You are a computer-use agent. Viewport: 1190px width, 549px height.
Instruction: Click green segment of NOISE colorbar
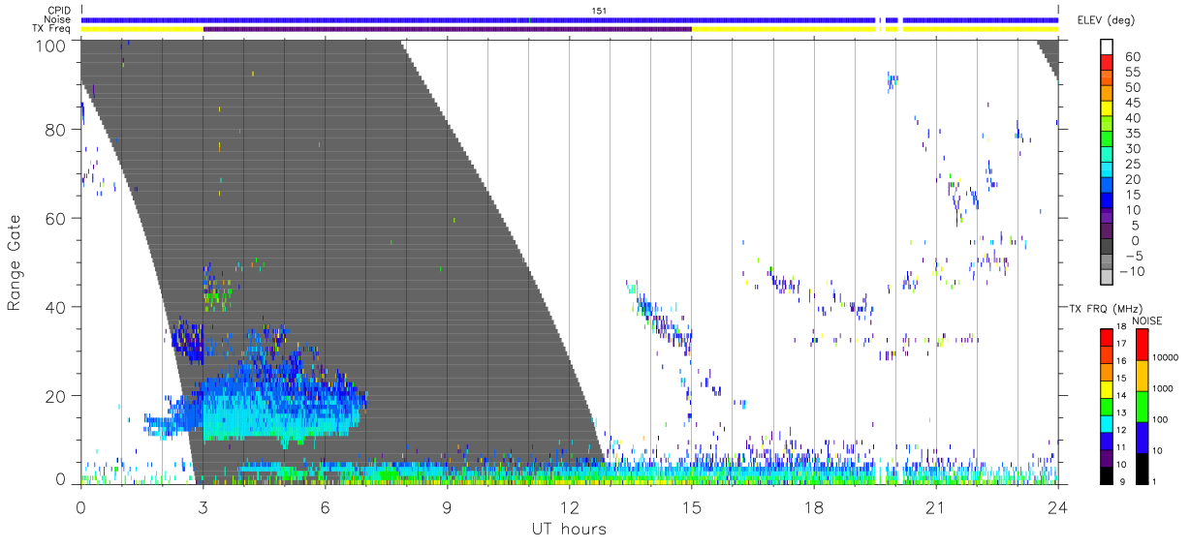click(1142, 407)
